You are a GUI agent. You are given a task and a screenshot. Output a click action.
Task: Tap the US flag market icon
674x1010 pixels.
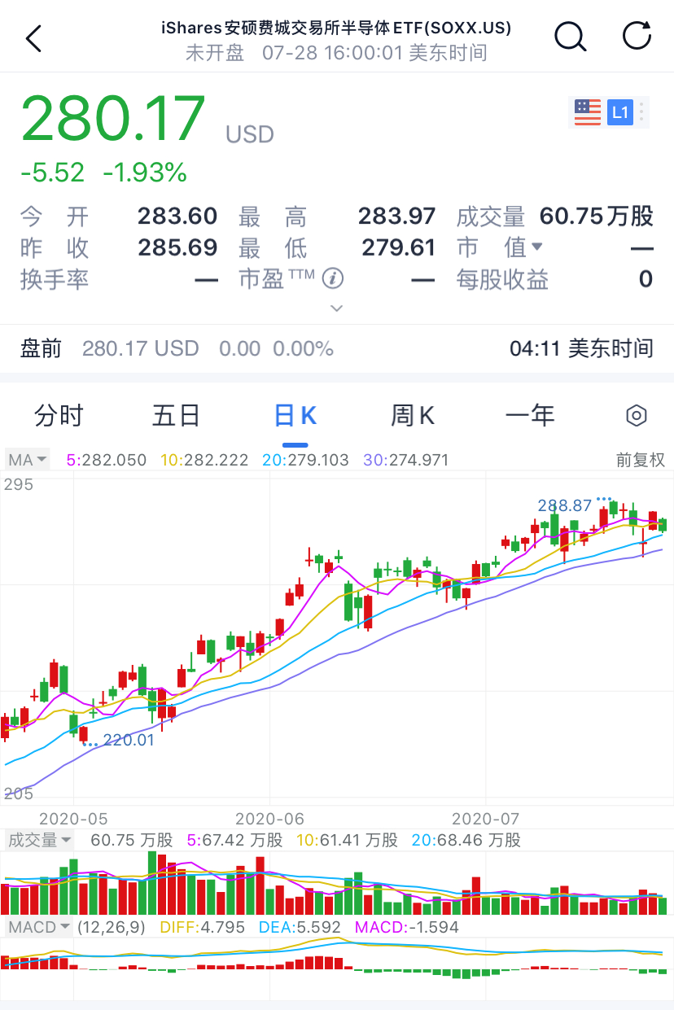[587, 112]
